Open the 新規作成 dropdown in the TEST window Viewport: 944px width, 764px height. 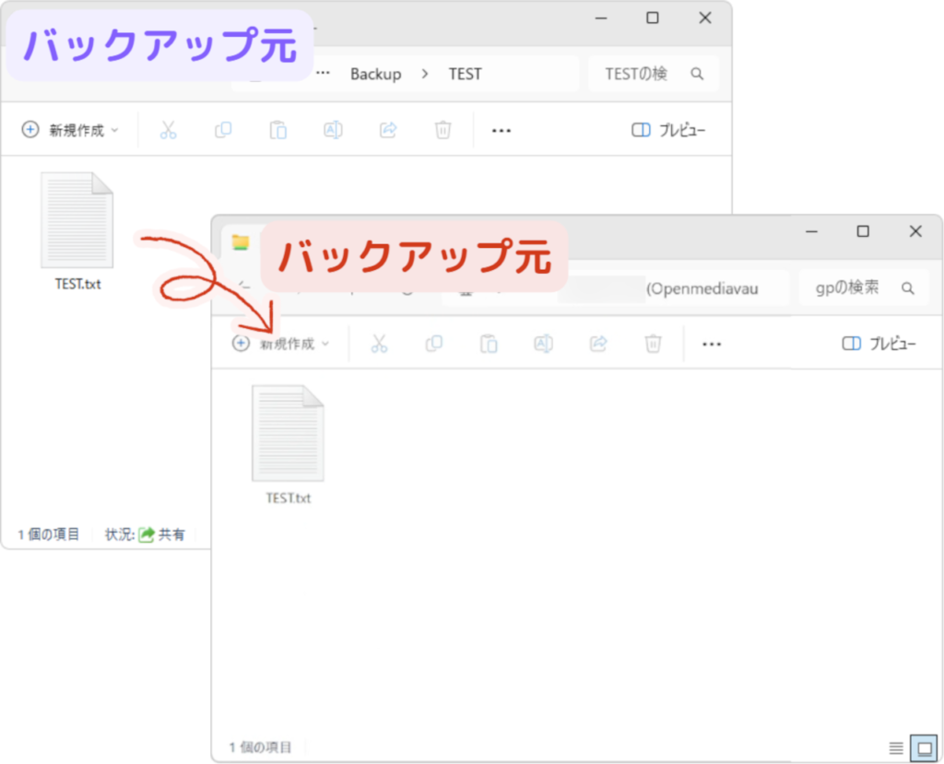pos(71,130)
